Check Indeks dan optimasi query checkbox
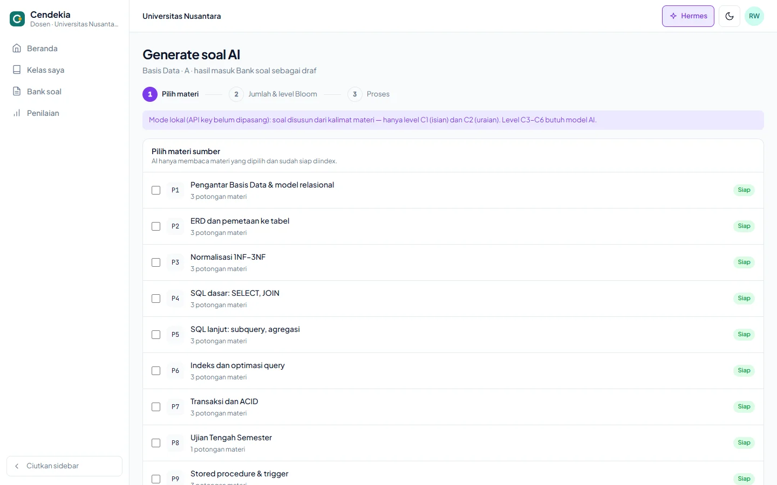This screenshot has width=777, height=485. [x=156, y=371]
